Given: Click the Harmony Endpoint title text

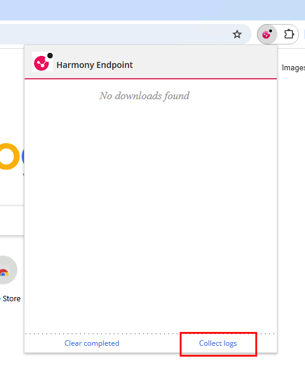Looking at the screenshot, I should click(x=95, y=65).
